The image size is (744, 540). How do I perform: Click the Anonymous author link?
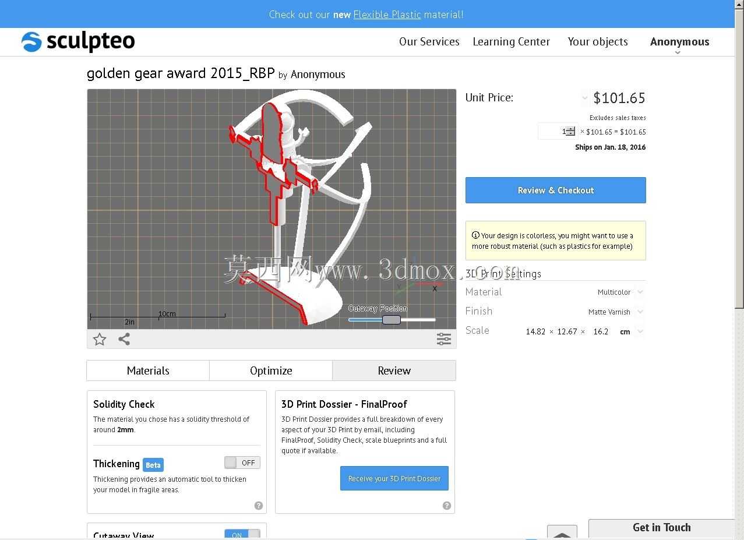click(318, 75)
